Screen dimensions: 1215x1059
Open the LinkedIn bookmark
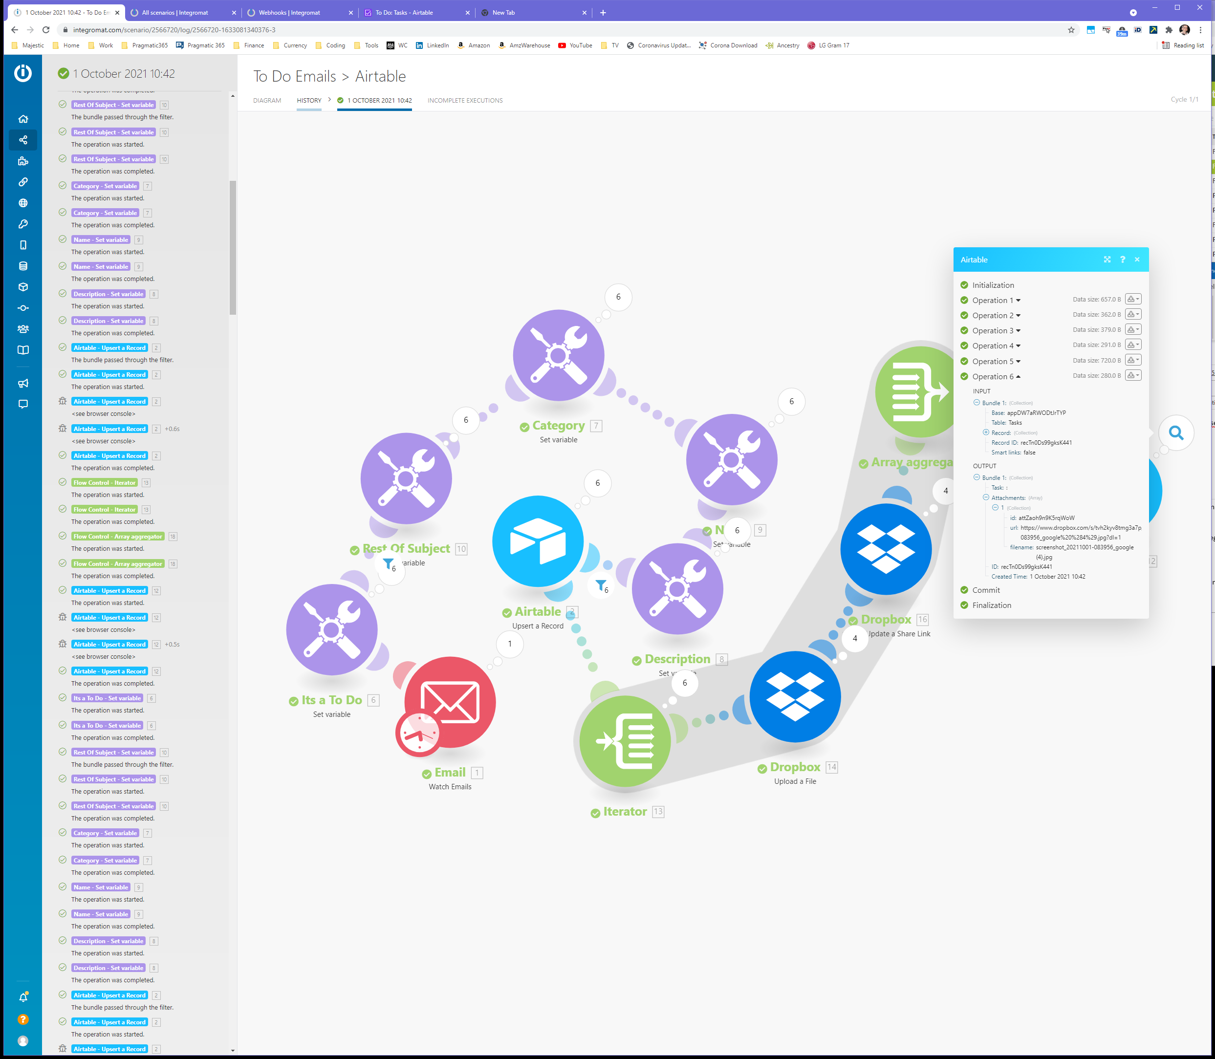(x=432, y=45)
